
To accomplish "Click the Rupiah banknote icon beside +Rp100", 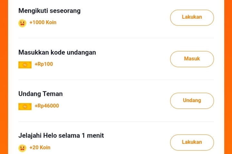I will click(25, 64).
